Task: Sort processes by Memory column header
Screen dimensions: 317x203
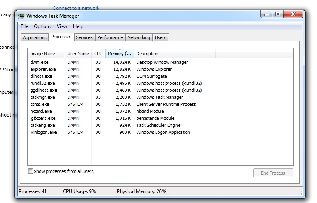Action: pos(119,54)
